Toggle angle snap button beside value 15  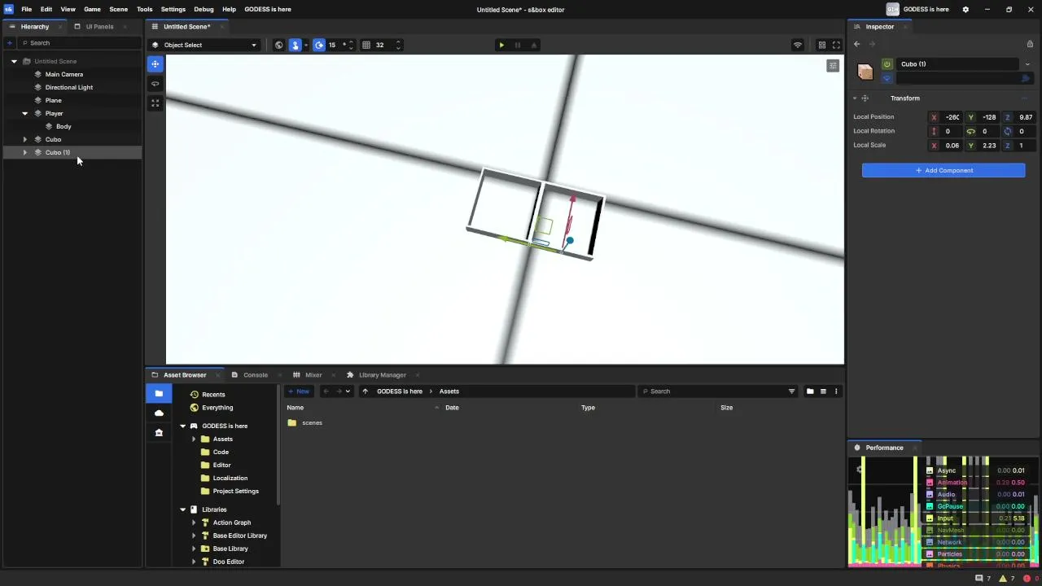pyautogui.click(x=319, y=45)
